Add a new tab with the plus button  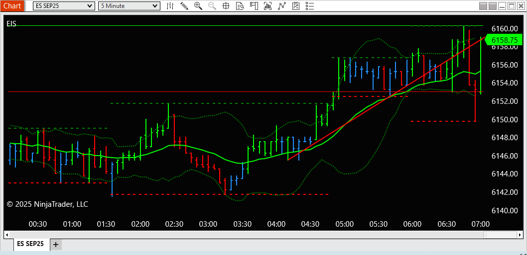click(x=56, y=245)
